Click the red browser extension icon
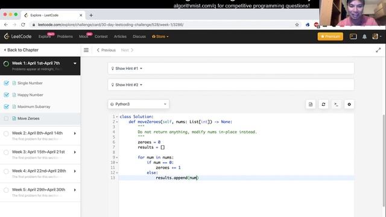Screen dimensions: 386x217 (316, 25)
